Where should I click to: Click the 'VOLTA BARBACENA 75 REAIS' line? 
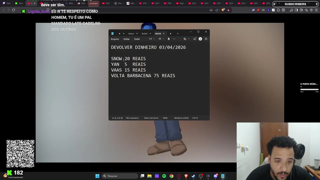click(x=143, y=75)
